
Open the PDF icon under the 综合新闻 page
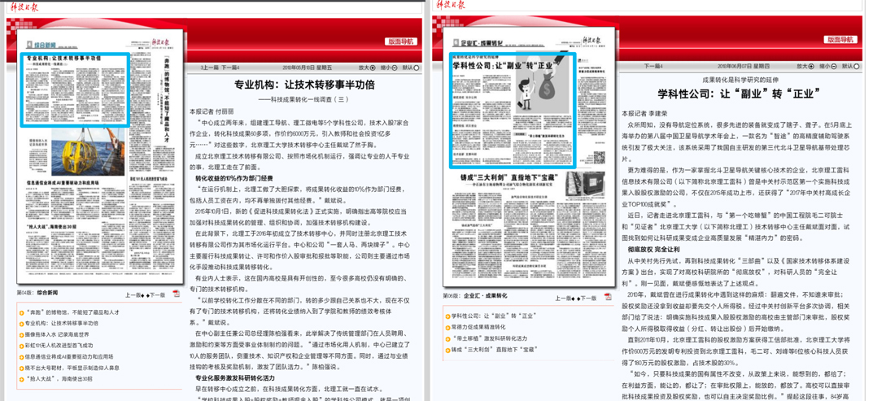[177, 294]
